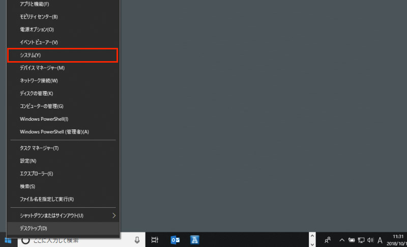Launch Windows PowerShell (管理者)(A)
The height and width of the screenshot is (247, 407).
pos(63,131)
